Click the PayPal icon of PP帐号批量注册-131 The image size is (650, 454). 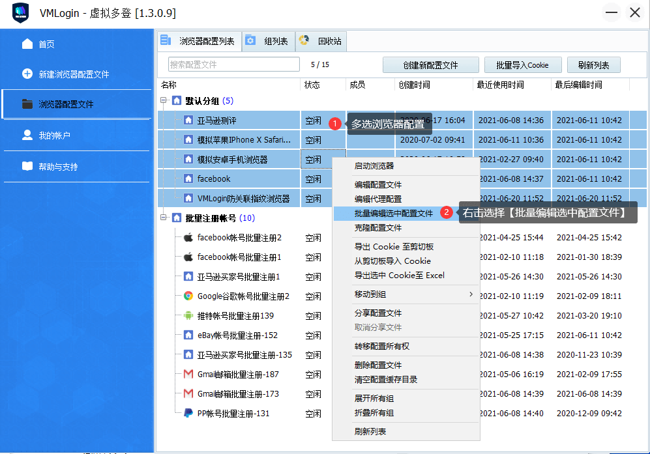tap(188, 413)
